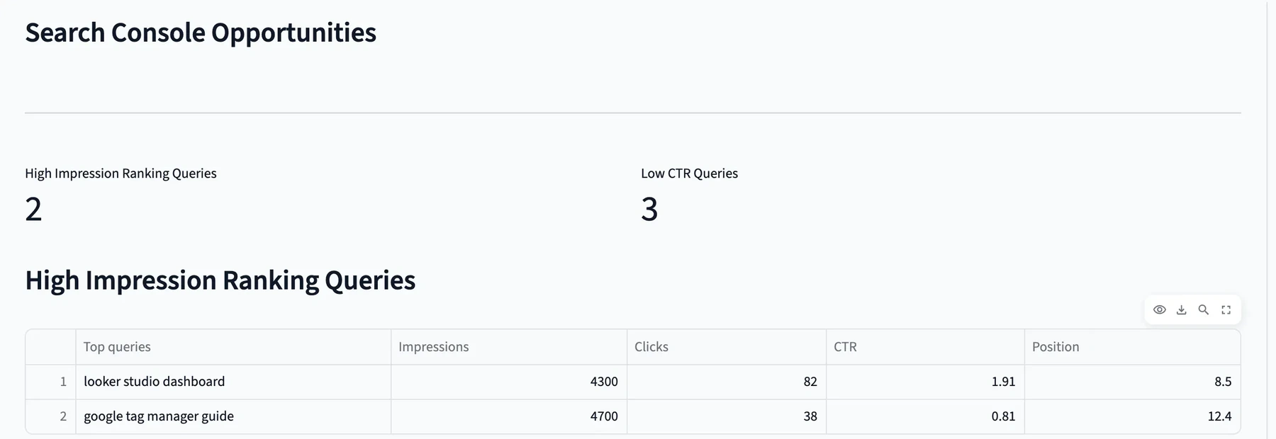
Task: Sort by Clicks column header
Action: [x=727, y=347]
